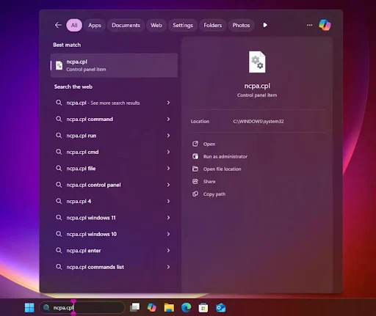
Task: Open File Explorer from the taskbar
Action: click(x=169, y=307)
